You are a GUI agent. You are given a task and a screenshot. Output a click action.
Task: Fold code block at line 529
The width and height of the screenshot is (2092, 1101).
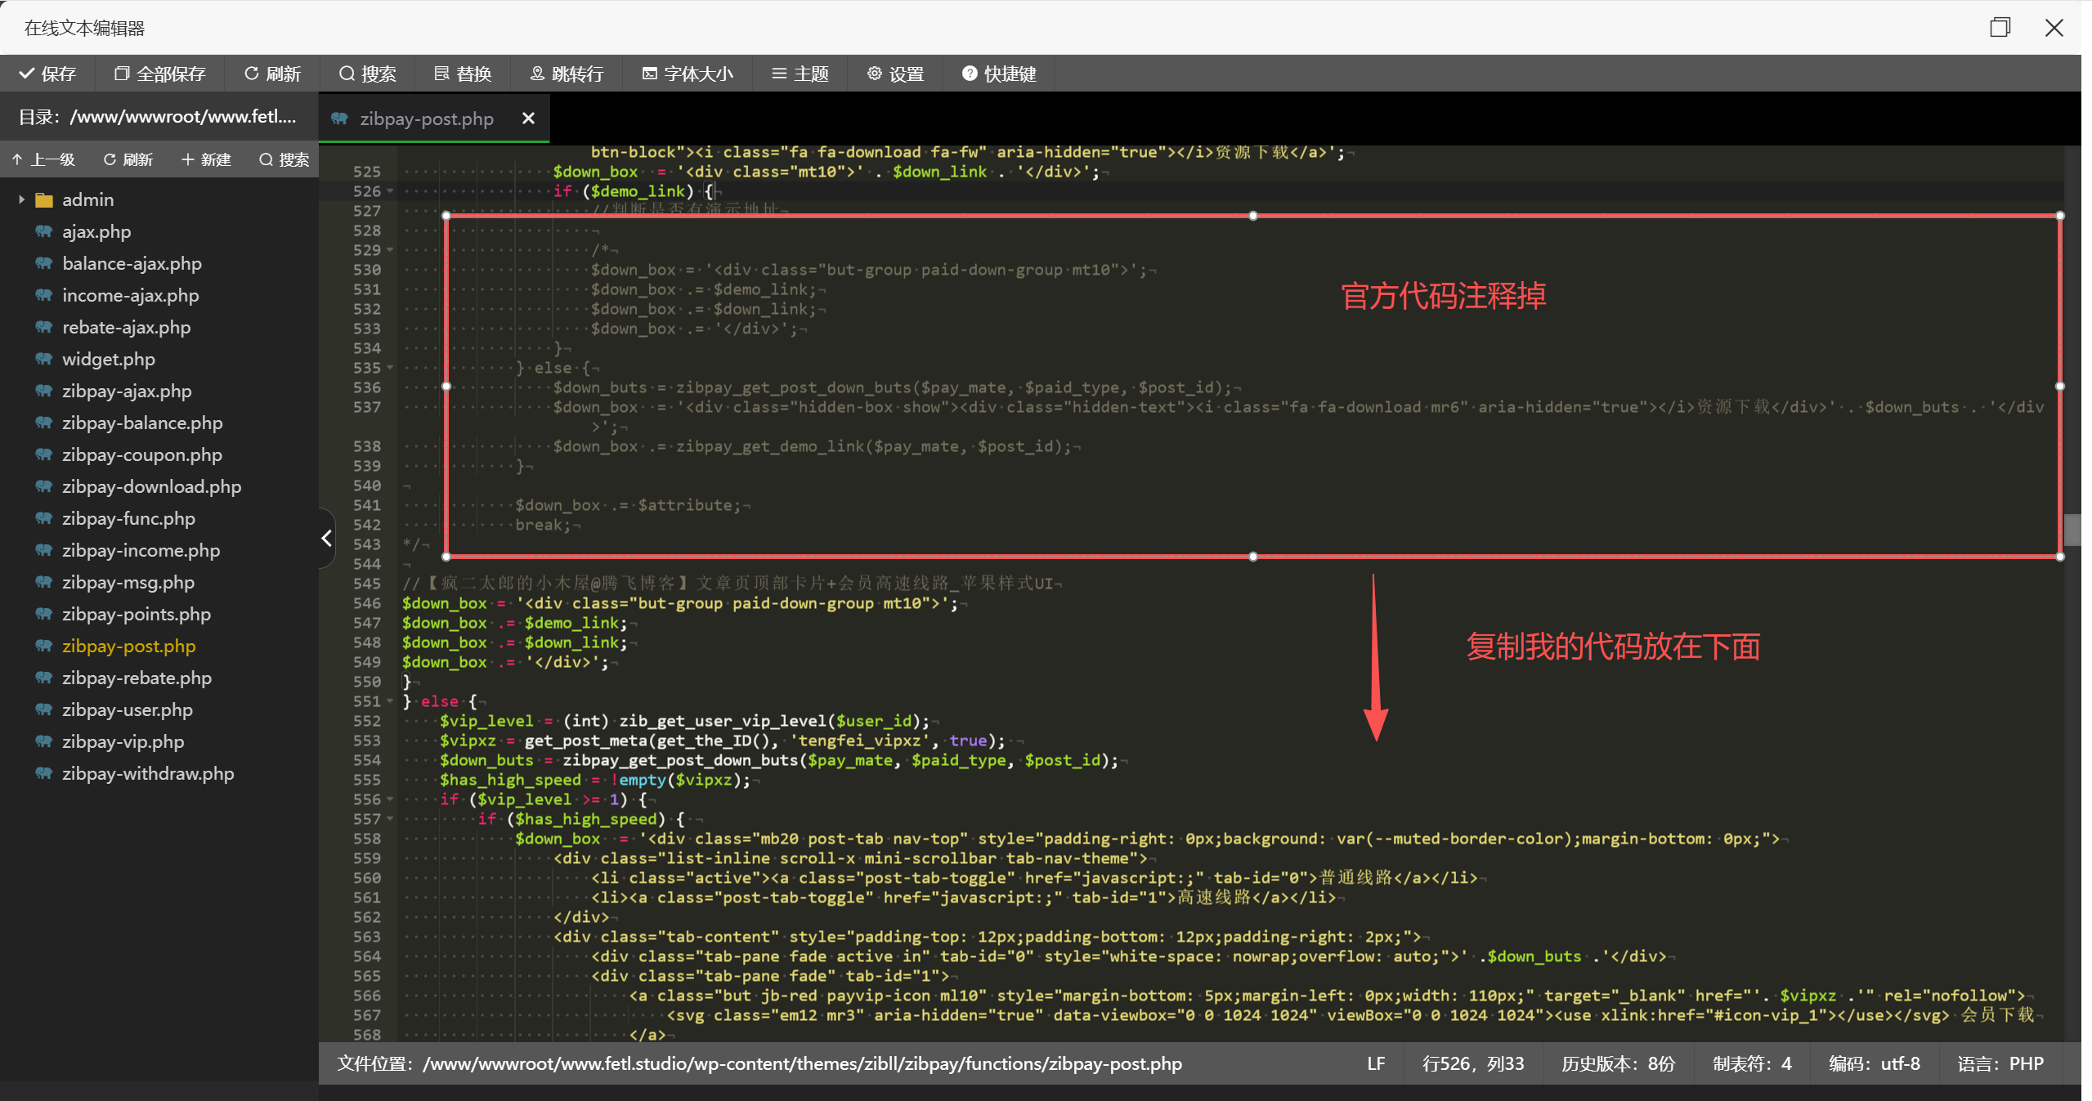click(390, 250)
